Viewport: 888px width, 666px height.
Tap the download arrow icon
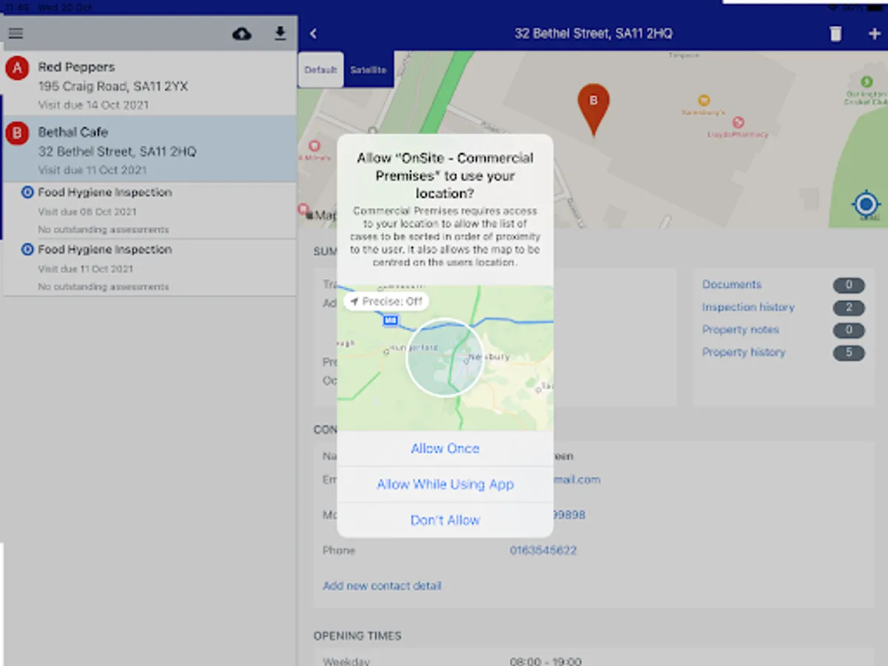pos(280,33)
